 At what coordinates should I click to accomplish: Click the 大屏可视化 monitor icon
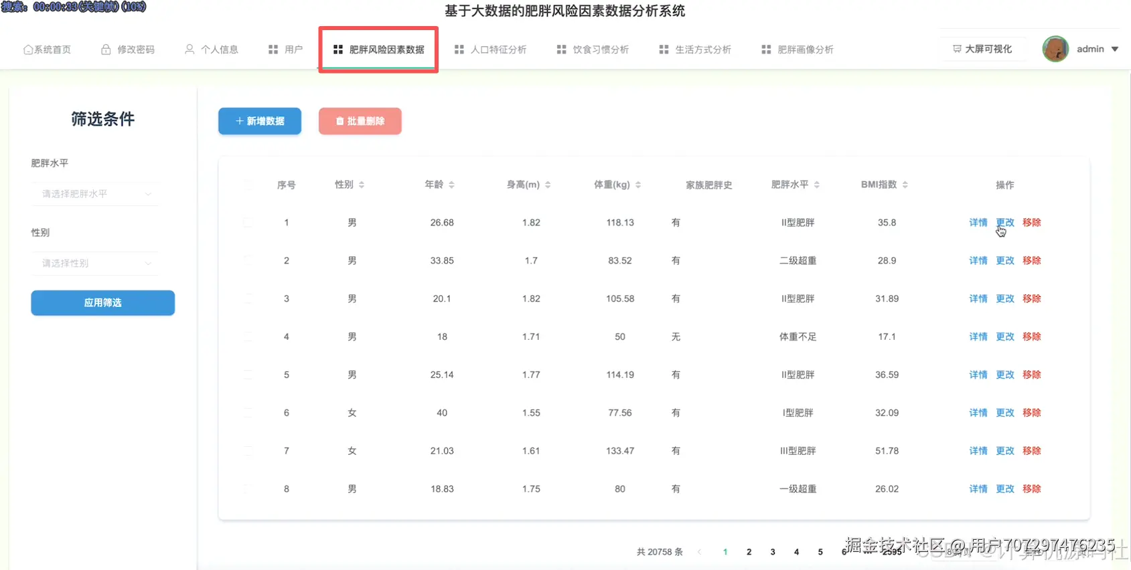[957, 49]
